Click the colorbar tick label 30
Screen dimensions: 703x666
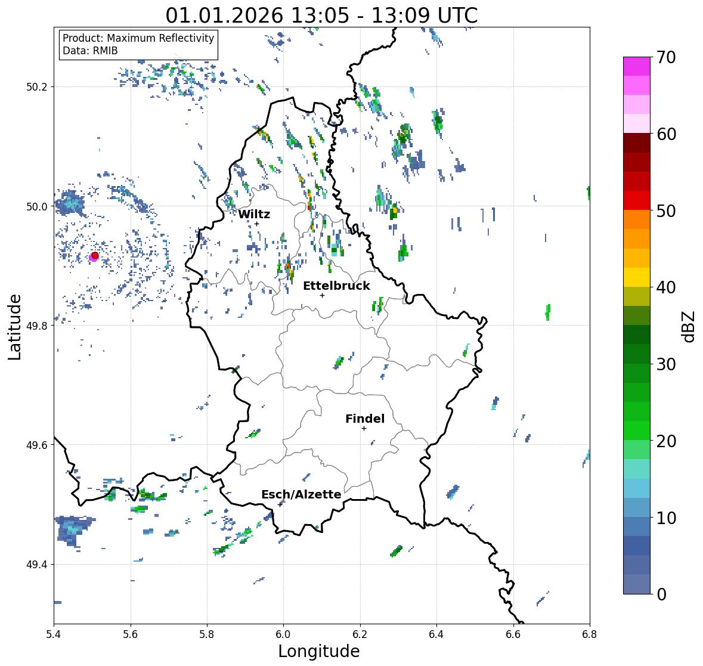[666, 364]
